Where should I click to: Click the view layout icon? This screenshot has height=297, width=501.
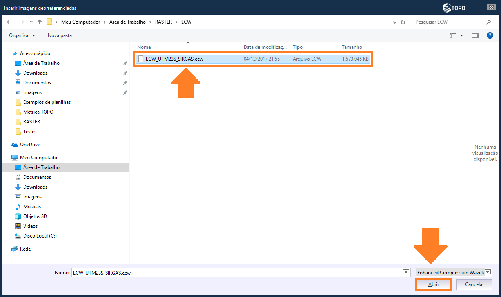click(x=453, y=35)
